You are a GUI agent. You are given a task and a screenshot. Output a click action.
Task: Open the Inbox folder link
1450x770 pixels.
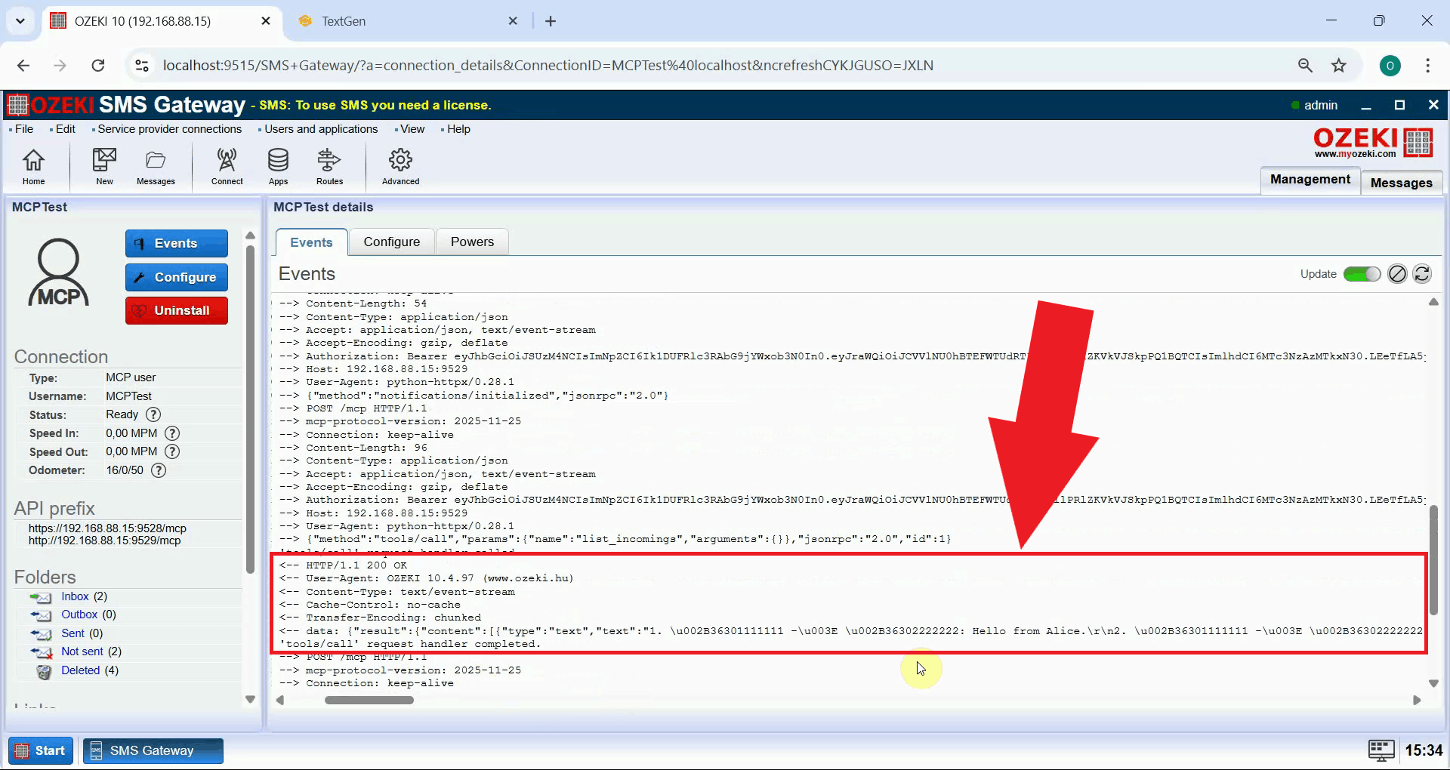[x=75, y=596]
